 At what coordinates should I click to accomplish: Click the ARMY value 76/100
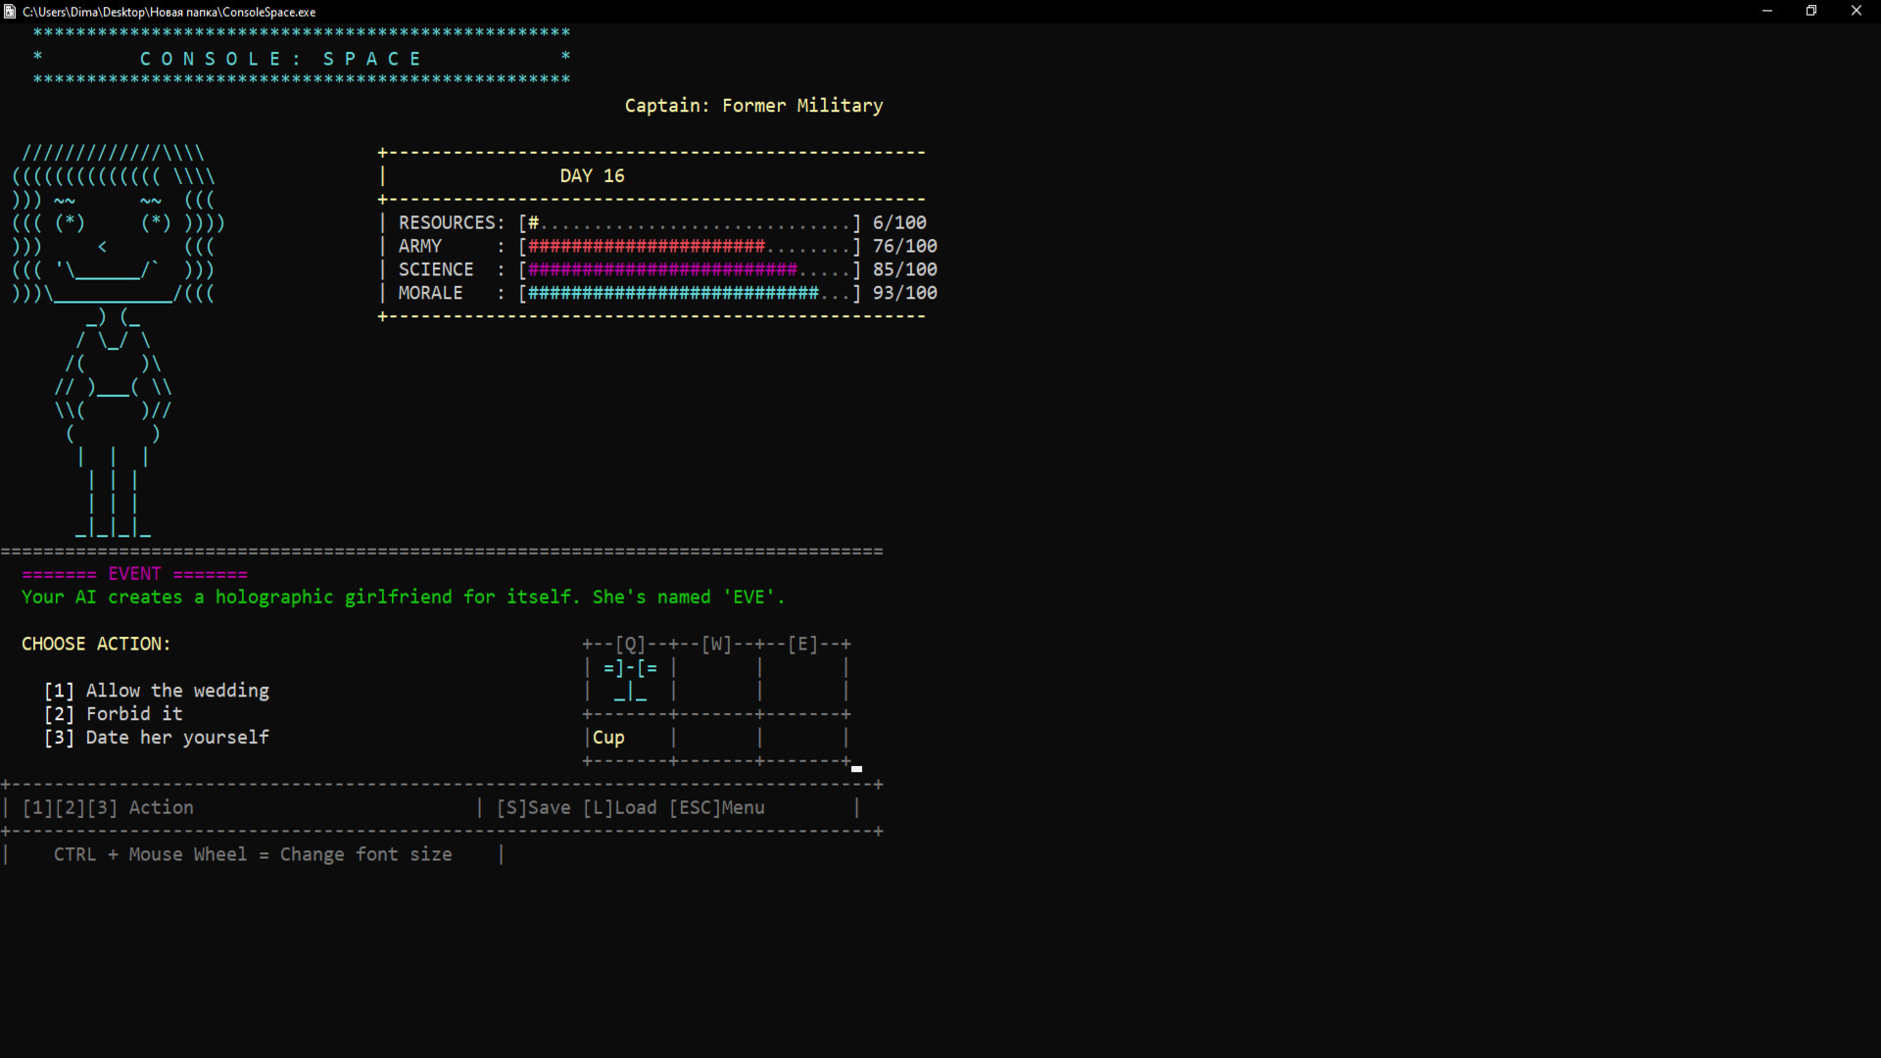click(905, 247)
